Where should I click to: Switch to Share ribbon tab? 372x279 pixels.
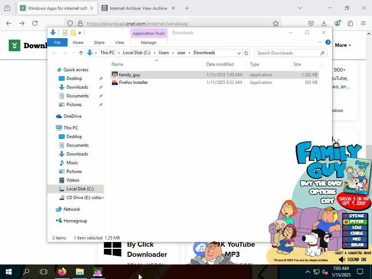99,43
